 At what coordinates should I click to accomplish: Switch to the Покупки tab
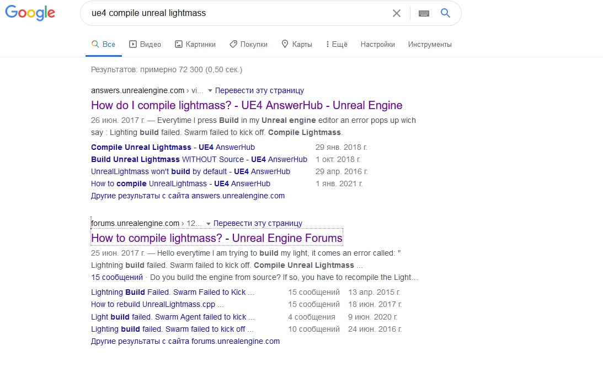click(x=248, y=45)
